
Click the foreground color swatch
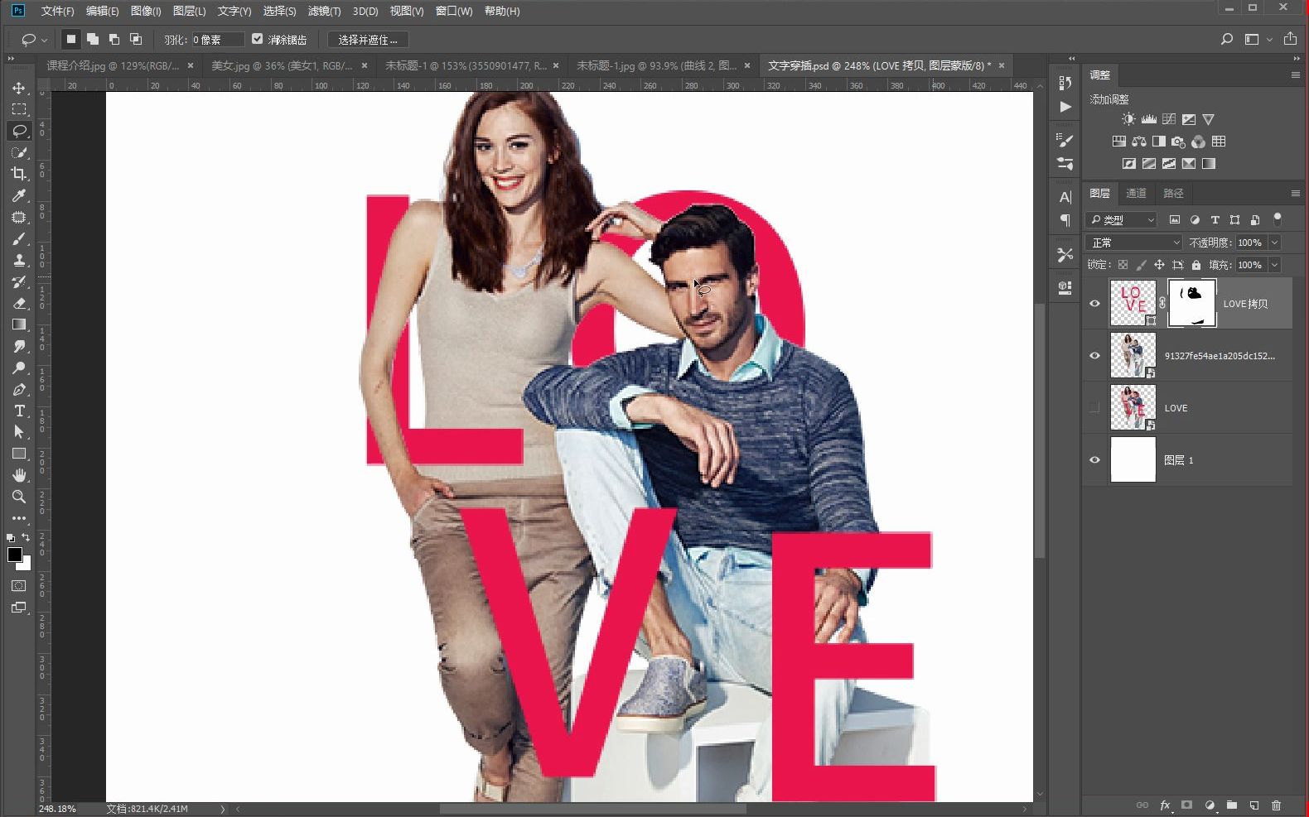tap(14, 555)
